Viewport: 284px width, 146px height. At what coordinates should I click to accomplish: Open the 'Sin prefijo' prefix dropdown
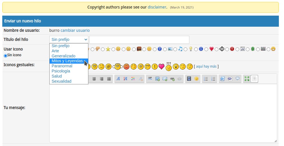[x=69, y=39]
